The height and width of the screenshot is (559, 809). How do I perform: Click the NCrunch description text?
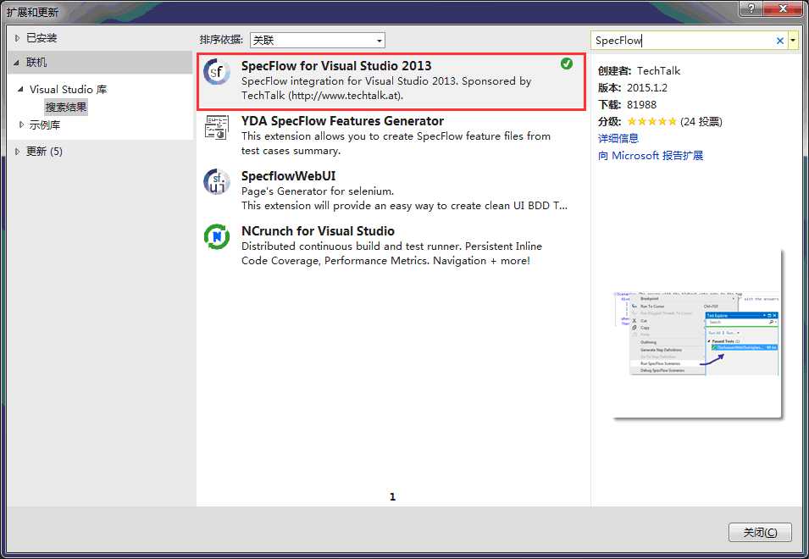[391, 253]
